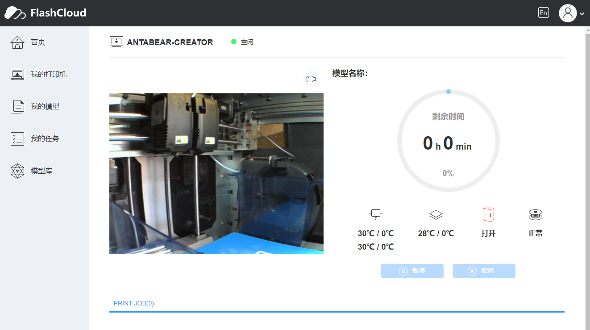
Task: Click the circular progress indicator dot
Action: (x=449, y=92)
